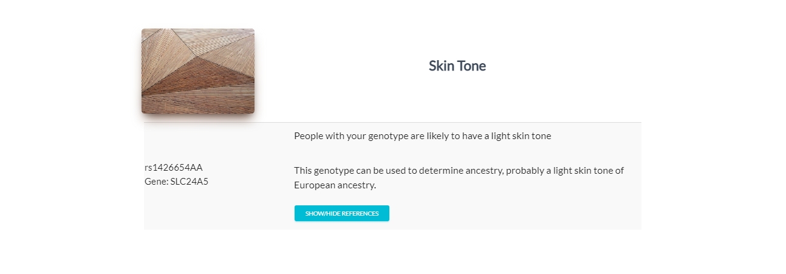Click the Gene: SLC24A5 label

[x=176, y=181]
